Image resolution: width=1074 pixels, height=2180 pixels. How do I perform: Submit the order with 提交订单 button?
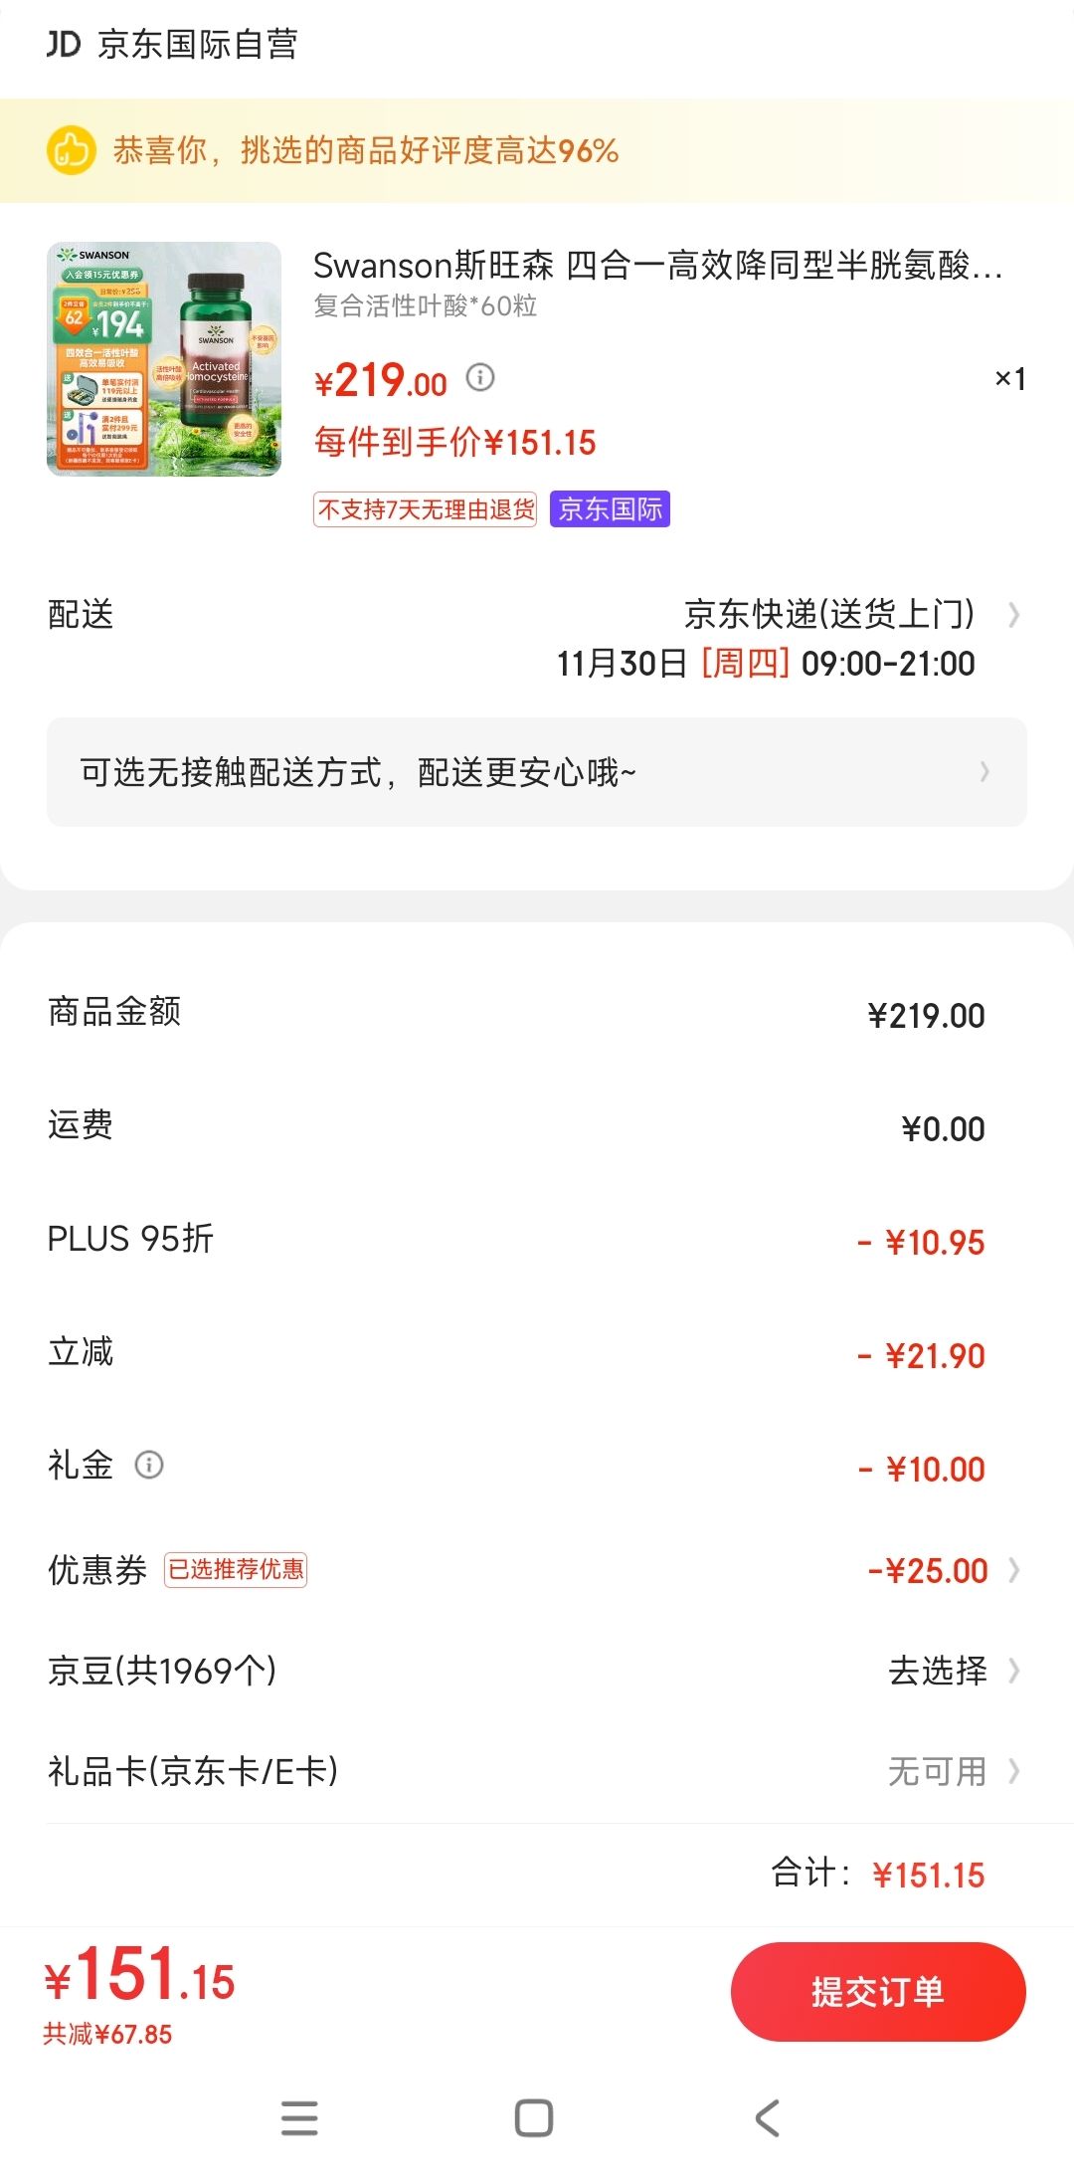pyautogui.click(x=878, y=1992)
